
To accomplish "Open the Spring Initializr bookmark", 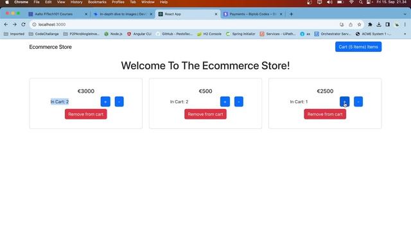I will click(x=240, y=34).
